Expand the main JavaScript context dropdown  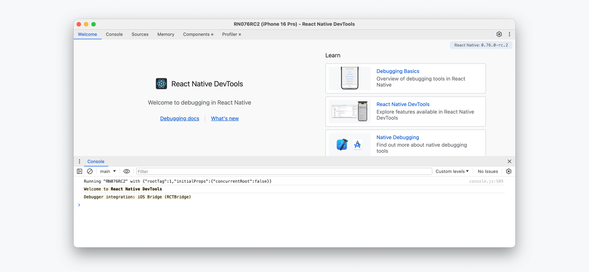point(108,171)
